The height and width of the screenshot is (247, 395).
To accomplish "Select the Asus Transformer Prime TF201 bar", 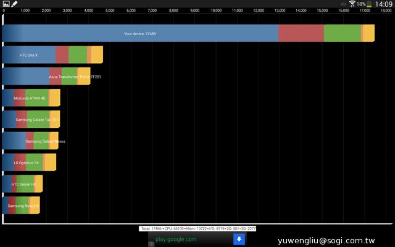I will pyautogui.click(x=46, y=77).
